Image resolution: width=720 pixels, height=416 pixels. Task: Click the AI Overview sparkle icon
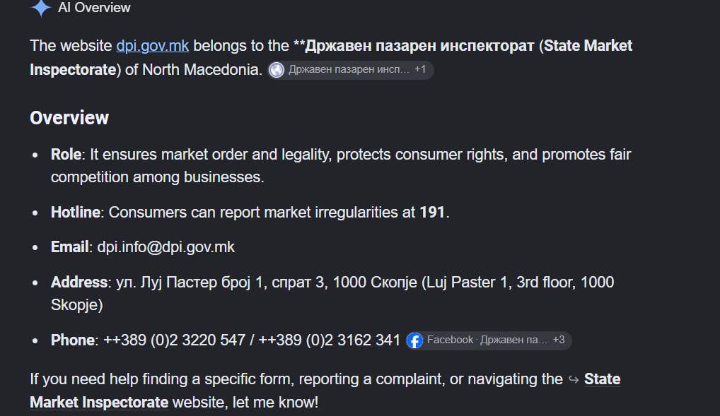(x=41, y=8)
